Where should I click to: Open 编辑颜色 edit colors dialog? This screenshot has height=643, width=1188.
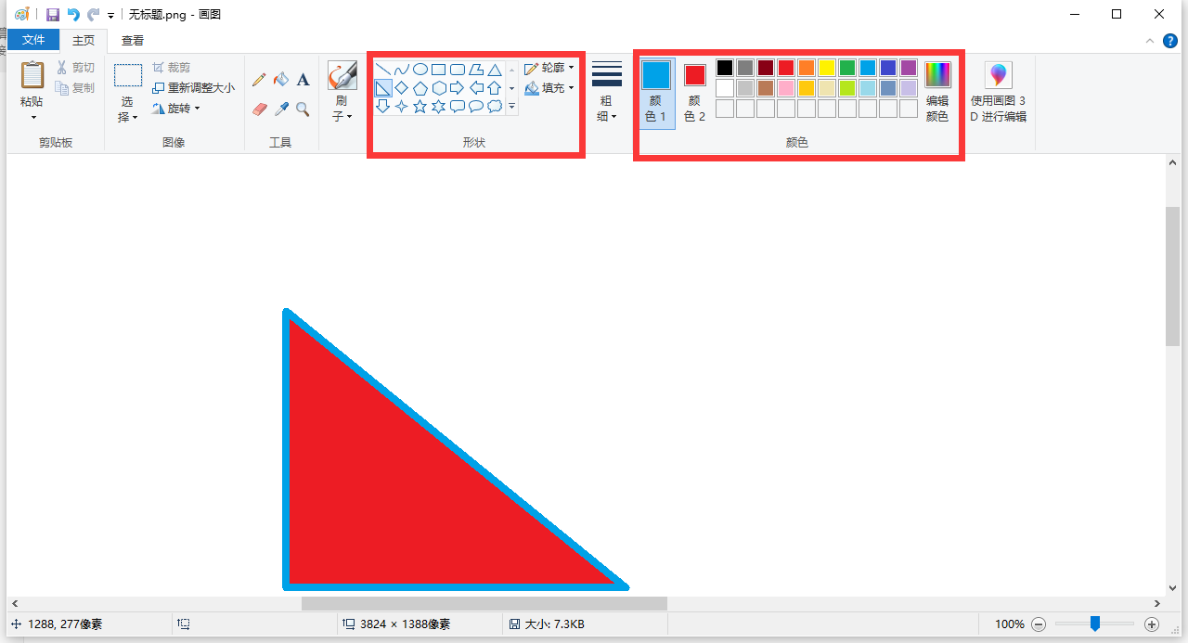(937, 92)
